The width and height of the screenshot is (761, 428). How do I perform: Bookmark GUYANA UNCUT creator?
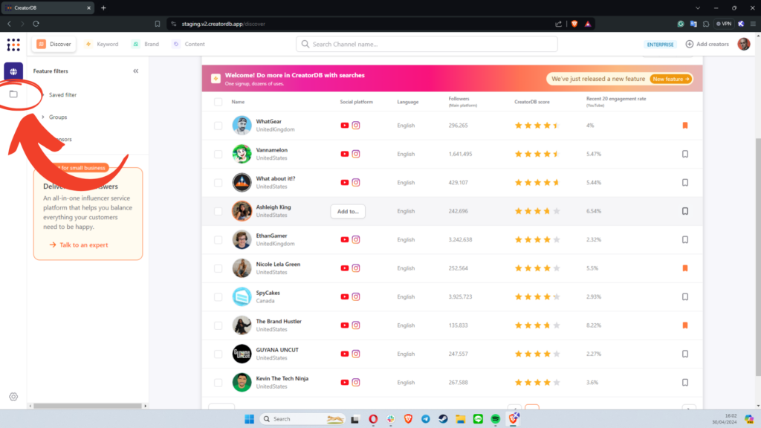point(684,354)
